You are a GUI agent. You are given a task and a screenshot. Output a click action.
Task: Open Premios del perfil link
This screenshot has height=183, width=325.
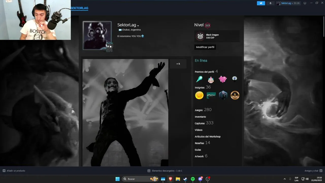tap(204, 72)
